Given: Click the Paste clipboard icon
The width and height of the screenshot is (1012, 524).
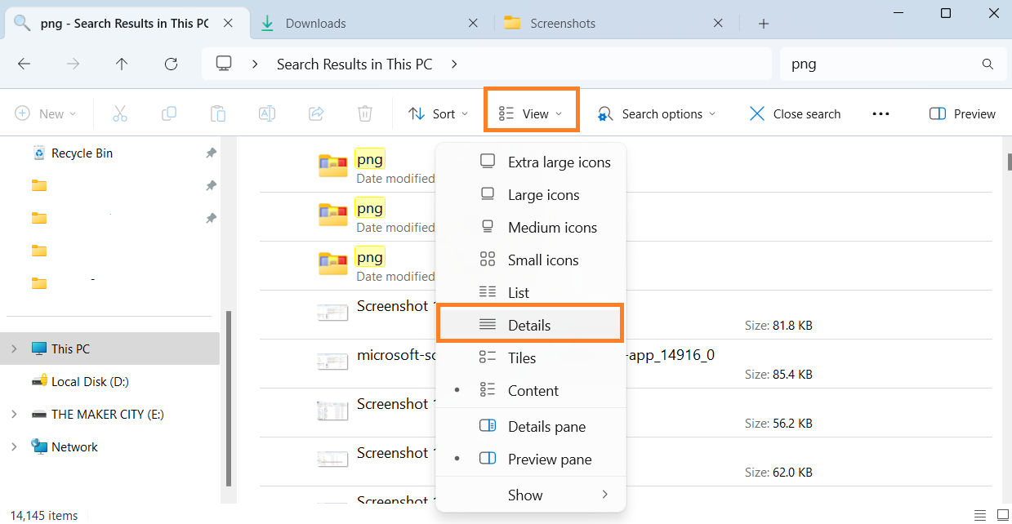Looking at the screenshot, I should coord(218,113).
